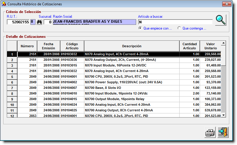Click the Razón Social field

click(x=94, y=22)
